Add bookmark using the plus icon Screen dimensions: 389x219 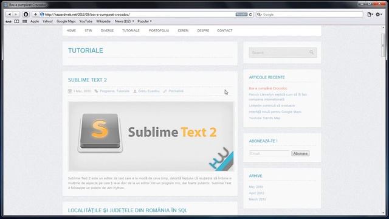[x=35, y=15]
